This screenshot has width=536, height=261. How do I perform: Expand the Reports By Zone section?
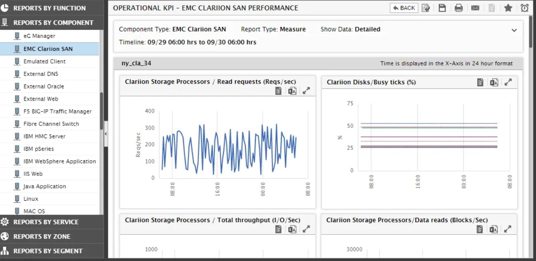click(52, 236)
